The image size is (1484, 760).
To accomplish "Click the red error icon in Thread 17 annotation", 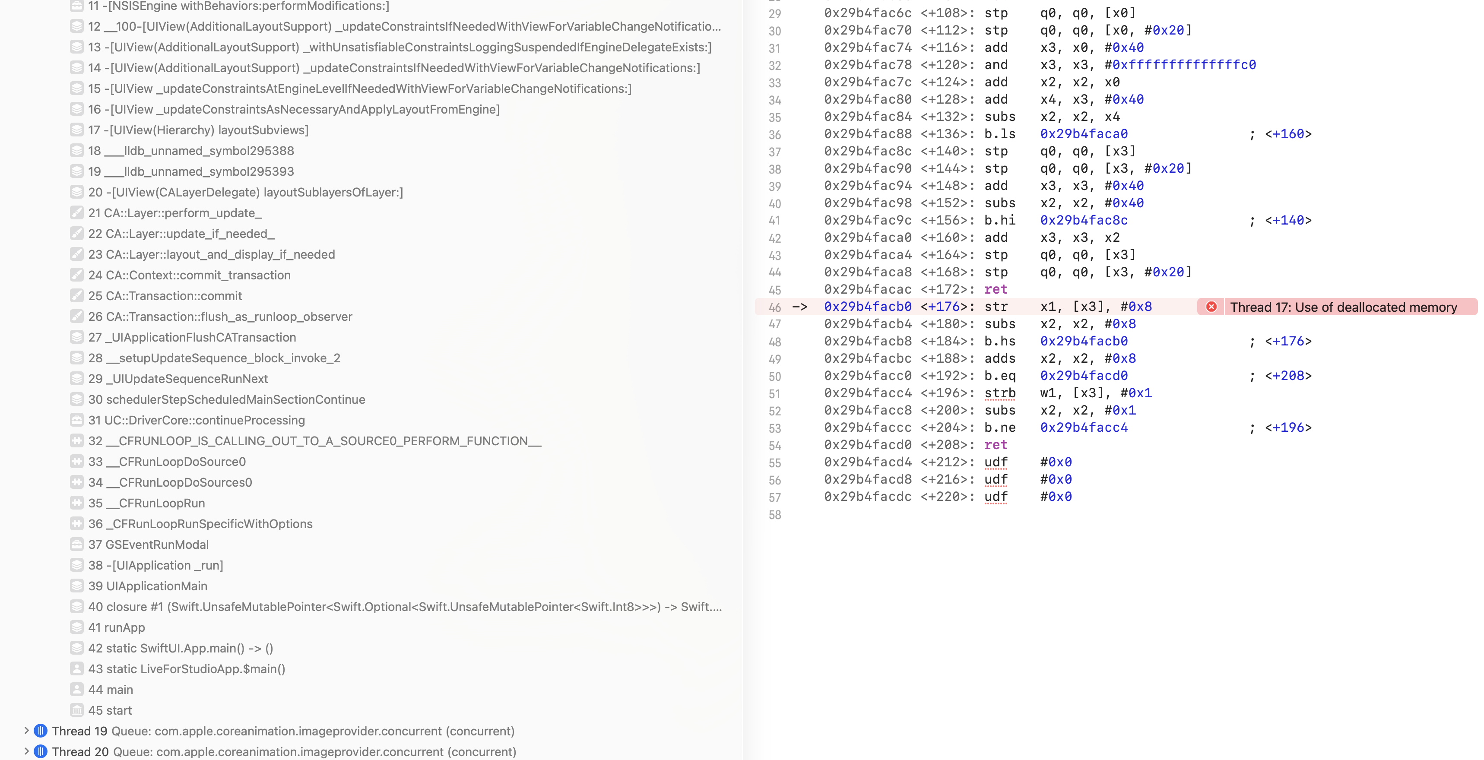I will pos(1211,307).
